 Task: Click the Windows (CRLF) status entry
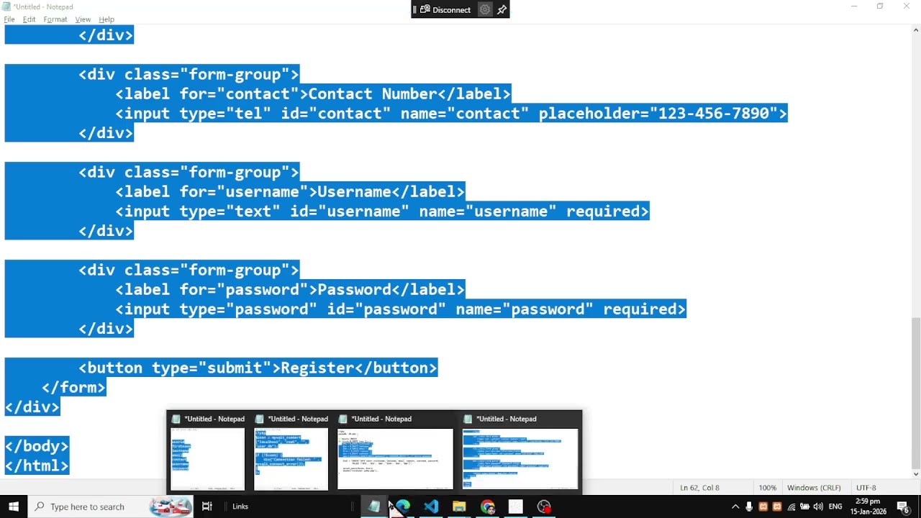point(814,488)
